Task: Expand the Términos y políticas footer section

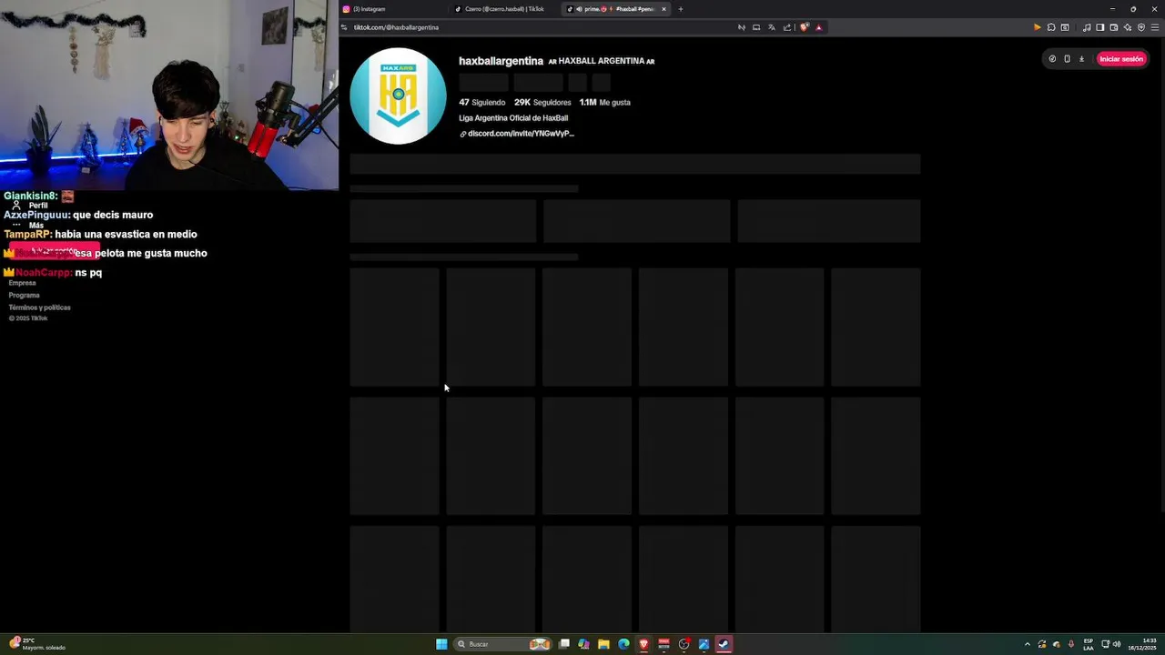Action: 39,307
